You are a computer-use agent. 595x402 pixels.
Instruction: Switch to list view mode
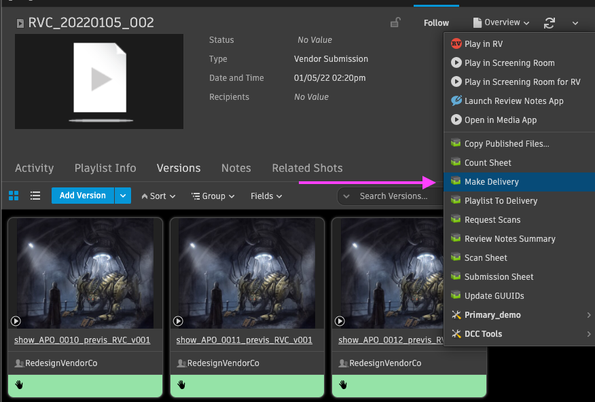click(x=35, y=196)
